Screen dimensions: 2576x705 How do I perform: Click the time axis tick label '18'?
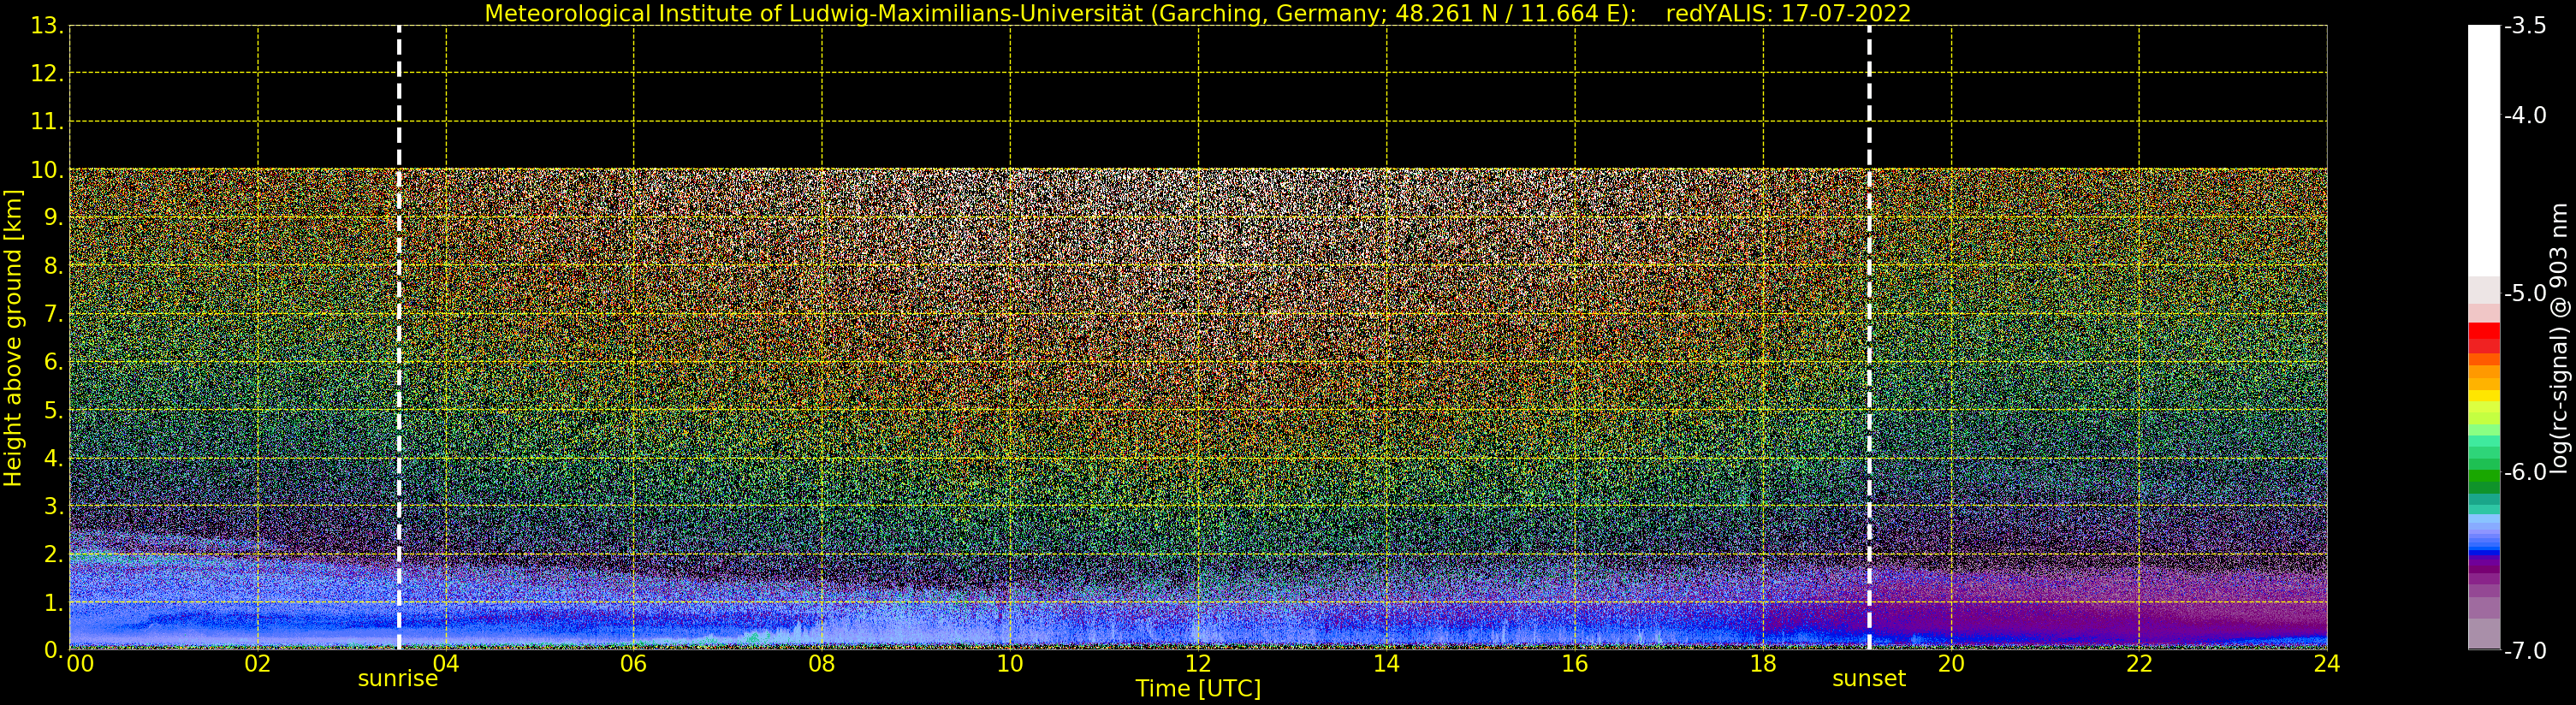tap(1763, 664)
